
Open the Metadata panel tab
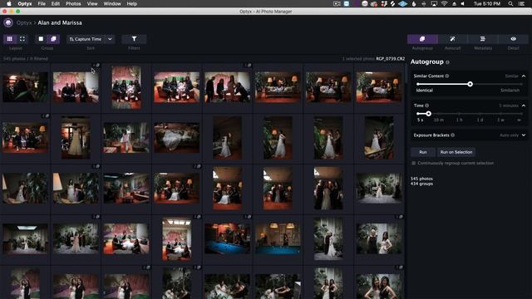click(x=483, y=39)
